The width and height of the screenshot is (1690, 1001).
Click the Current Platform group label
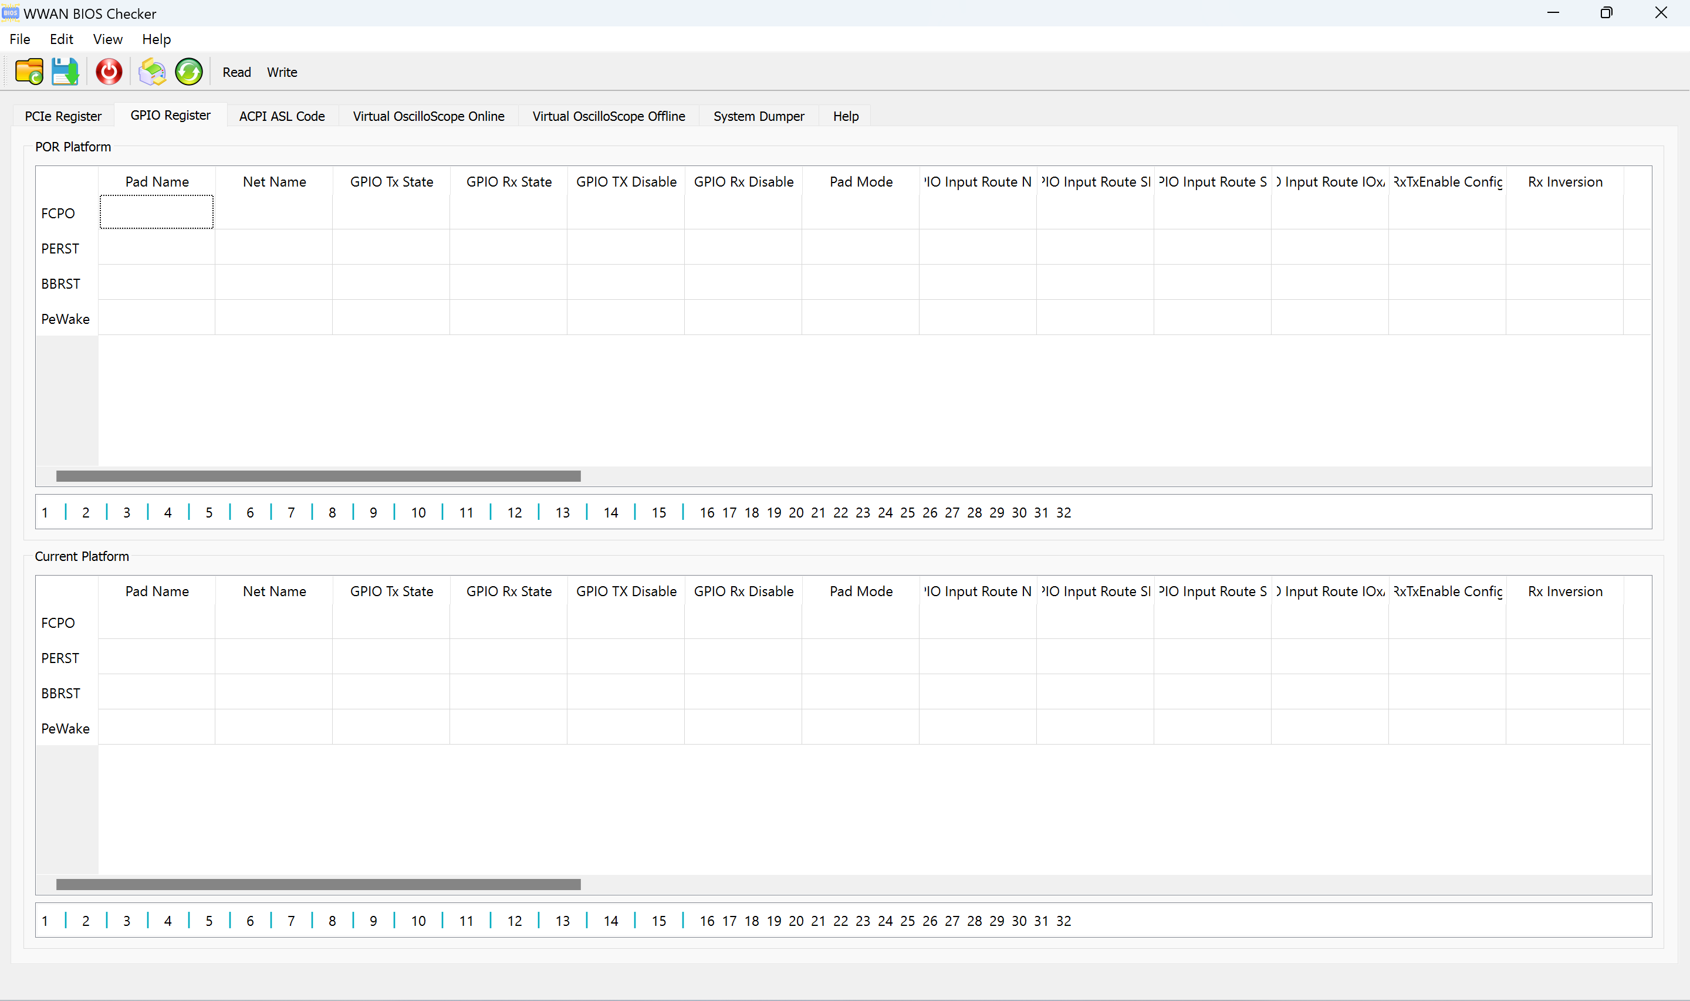tap(82, 556)
